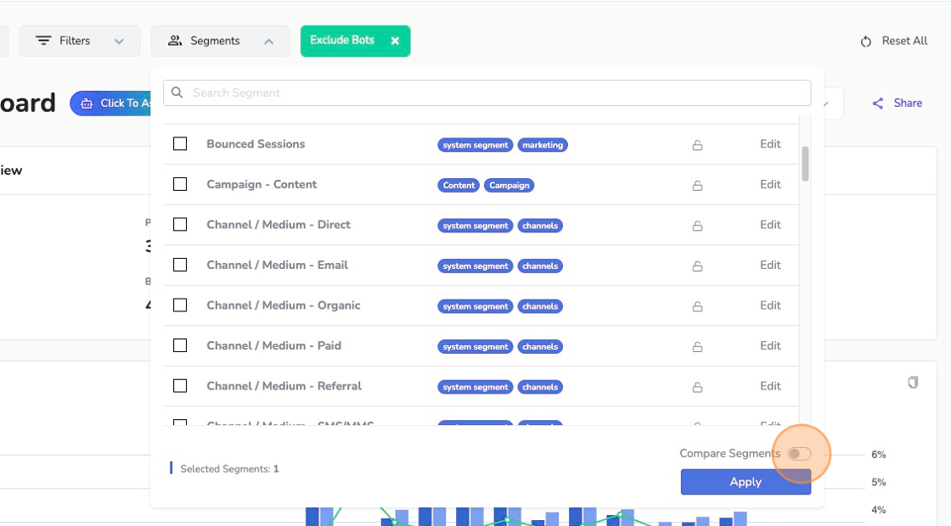Viewport: 951px width, 526px height.
Task: Click system segment tag on Bounced Sessions
Action: pyautogui.click(x=475, y=145)
